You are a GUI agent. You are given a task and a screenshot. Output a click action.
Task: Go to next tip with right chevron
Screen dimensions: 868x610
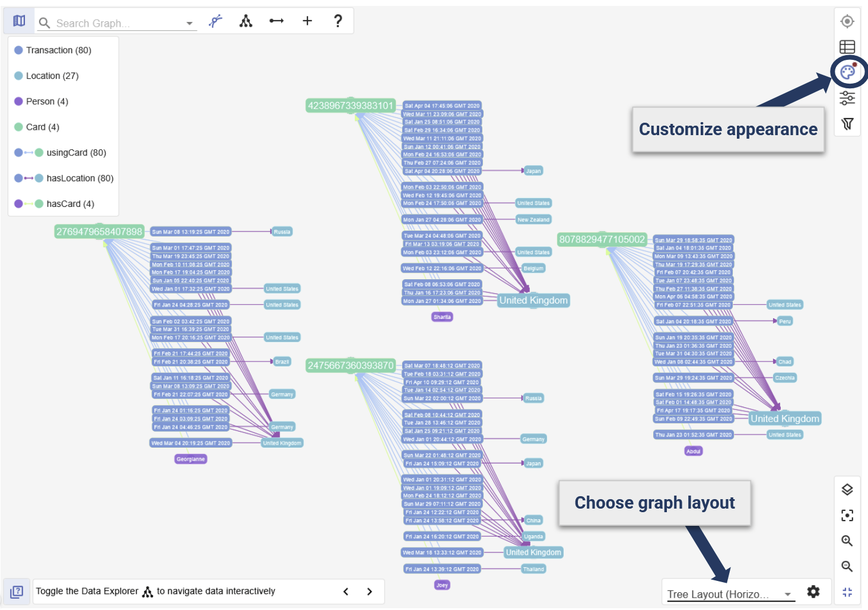pos(370,592)
